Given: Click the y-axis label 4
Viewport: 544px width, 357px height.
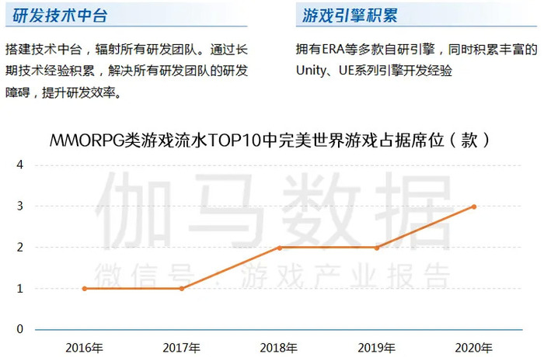Looking at the screenshot, I should pos(20,165).
